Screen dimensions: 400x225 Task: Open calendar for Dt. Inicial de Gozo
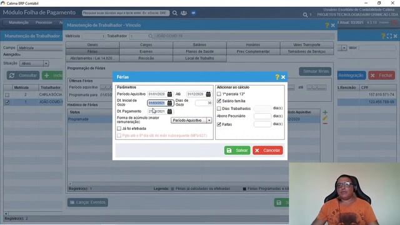169,103
